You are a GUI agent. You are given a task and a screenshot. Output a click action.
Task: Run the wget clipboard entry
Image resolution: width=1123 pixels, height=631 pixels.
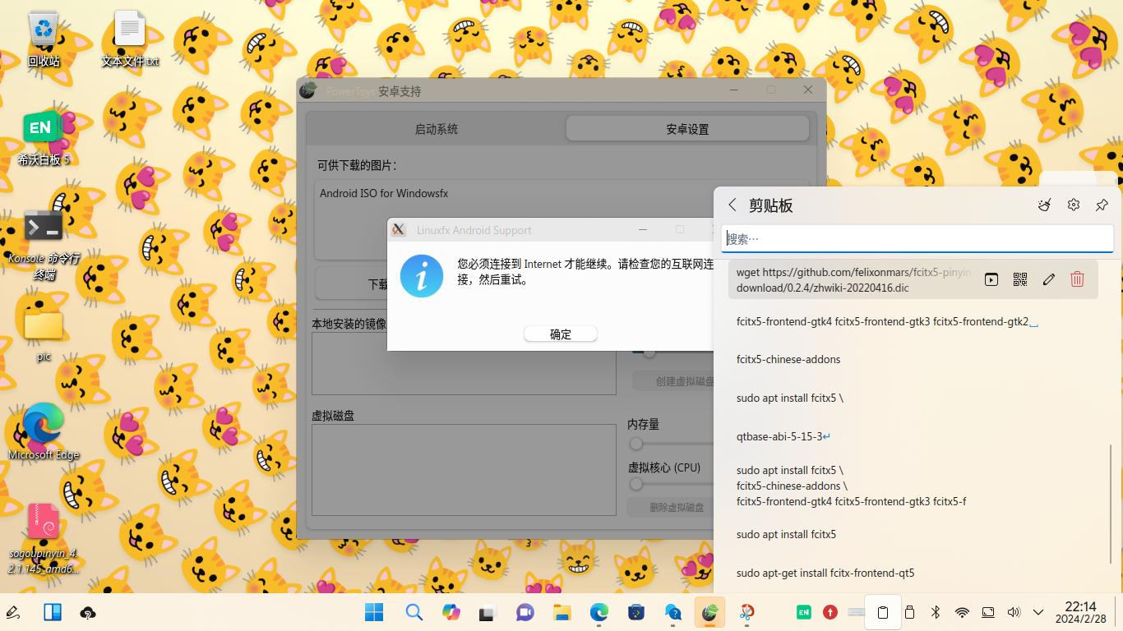991,279
